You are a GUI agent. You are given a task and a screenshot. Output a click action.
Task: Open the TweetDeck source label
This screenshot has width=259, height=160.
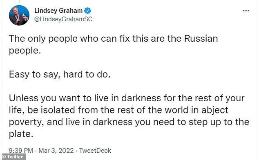95,151
